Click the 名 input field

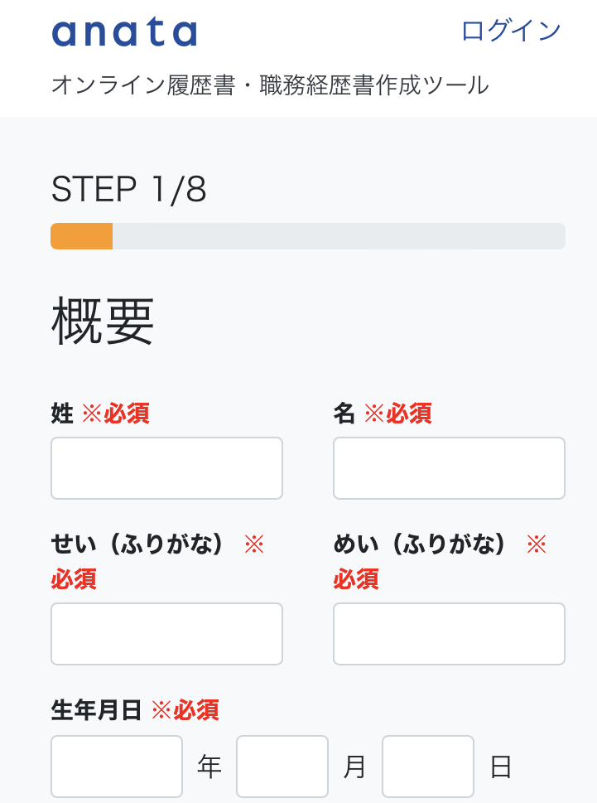pyautogui.click(x=449, y=467)
